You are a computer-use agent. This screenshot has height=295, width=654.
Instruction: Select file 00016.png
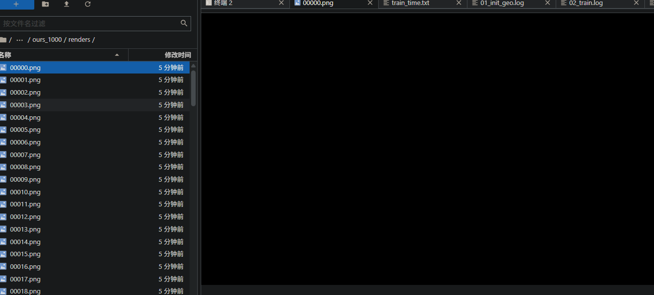(95, 266)
